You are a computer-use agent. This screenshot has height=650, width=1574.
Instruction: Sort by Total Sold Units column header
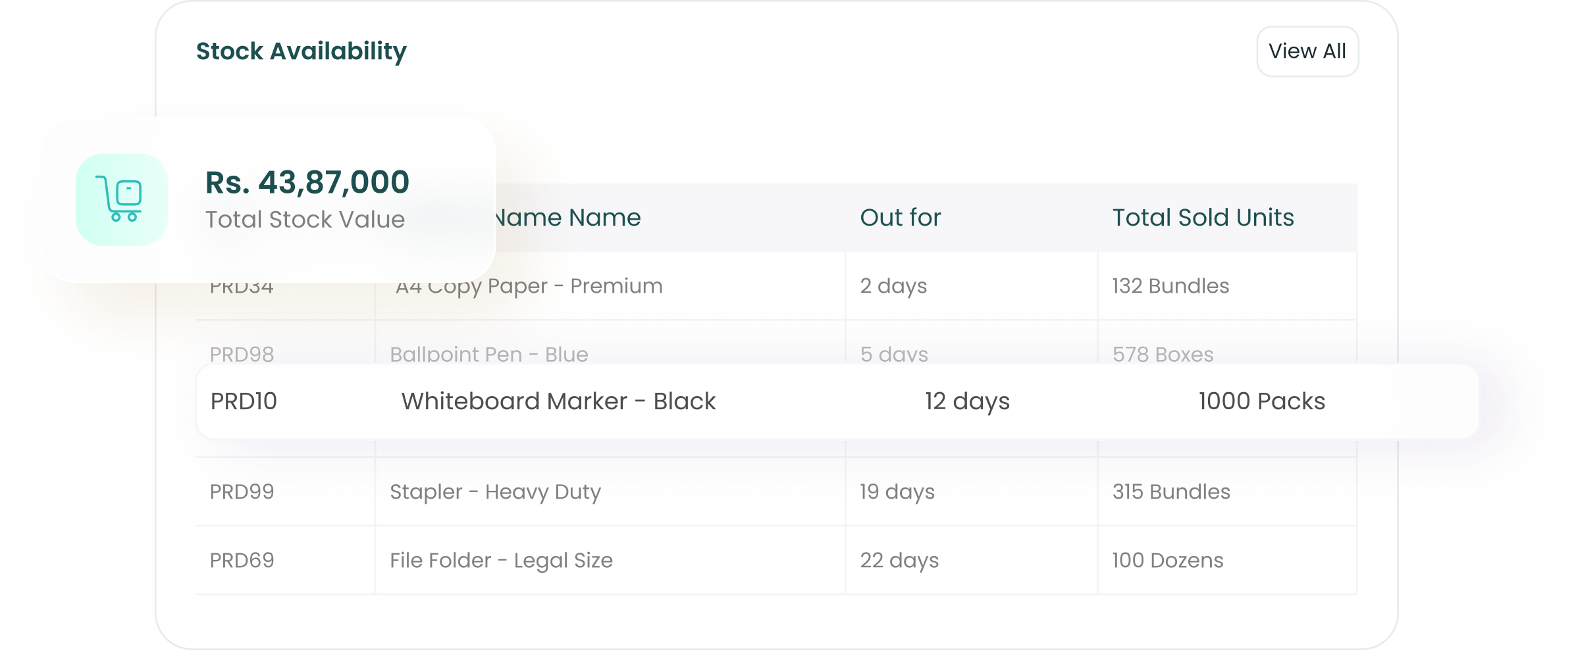(1203, 218)
